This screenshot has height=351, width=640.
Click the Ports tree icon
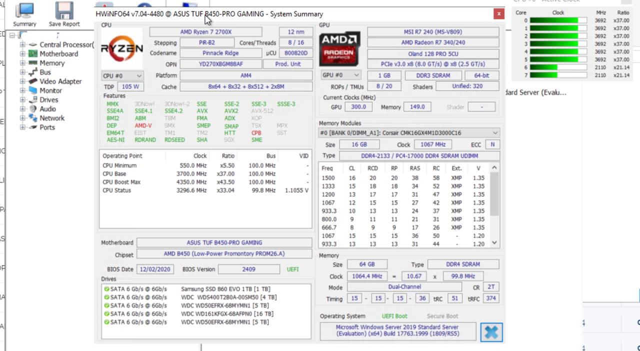(x=33, y=127)
